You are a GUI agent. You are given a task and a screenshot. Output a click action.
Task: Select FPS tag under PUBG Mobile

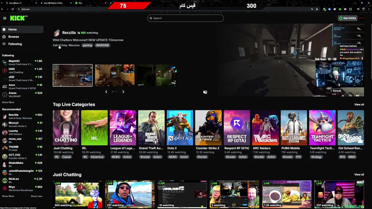[x=298, y=157]
